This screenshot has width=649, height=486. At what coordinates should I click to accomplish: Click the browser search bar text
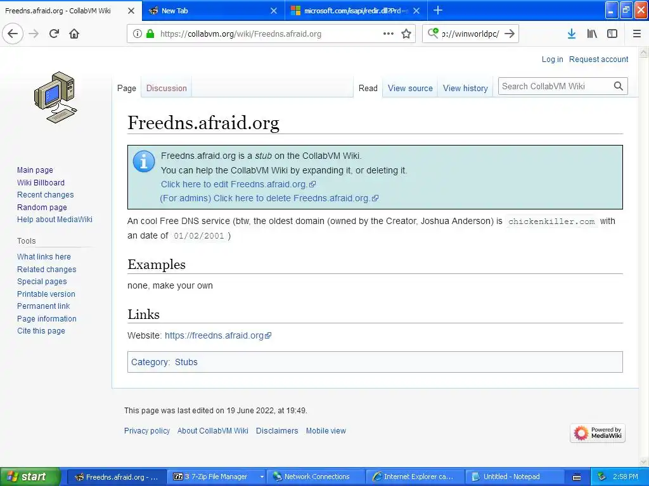[471, 34]
